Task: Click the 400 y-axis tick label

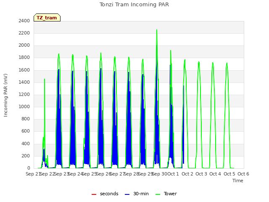Action: coord(26,144)
